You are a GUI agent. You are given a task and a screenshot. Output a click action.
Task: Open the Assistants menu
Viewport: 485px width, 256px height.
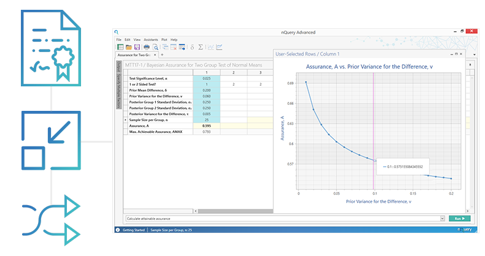pos(151,40)
